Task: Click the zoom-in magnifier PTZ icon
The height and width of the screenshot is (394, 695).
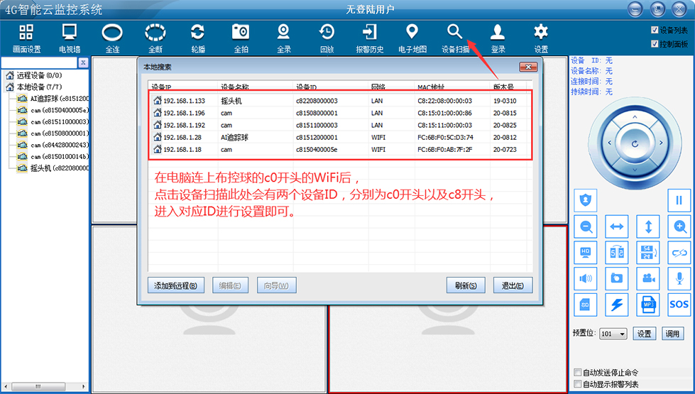Action: tap(679, 227)
